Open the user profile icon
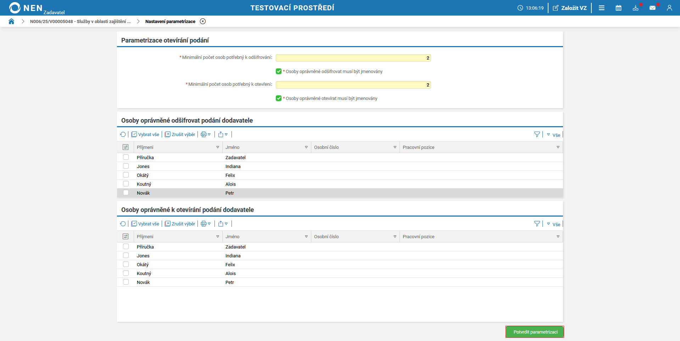Image resolution: width=680 pixels, height=341 pixels. point(669,8)
